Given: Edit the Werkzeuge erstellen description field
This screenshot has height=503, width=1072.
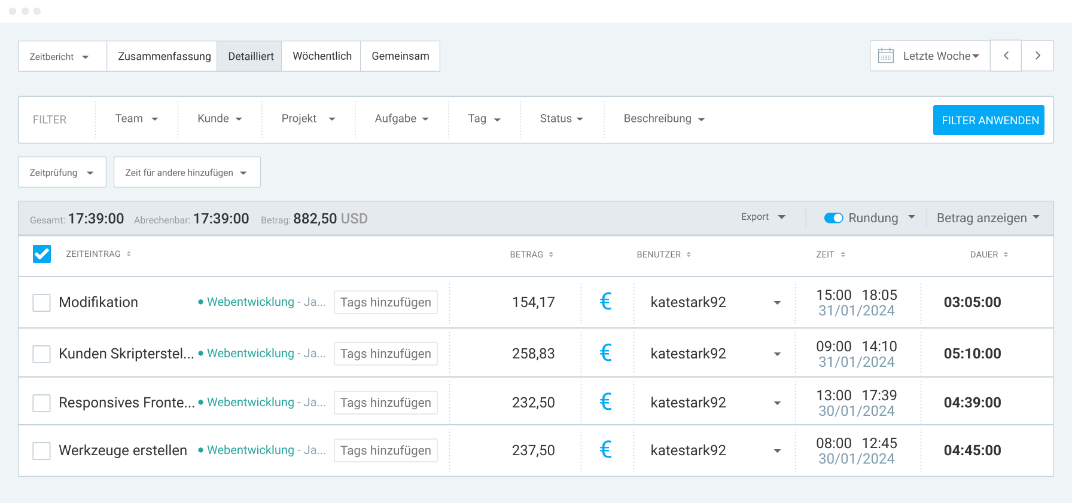Looking at the screenshot, I should pos(123,450).
